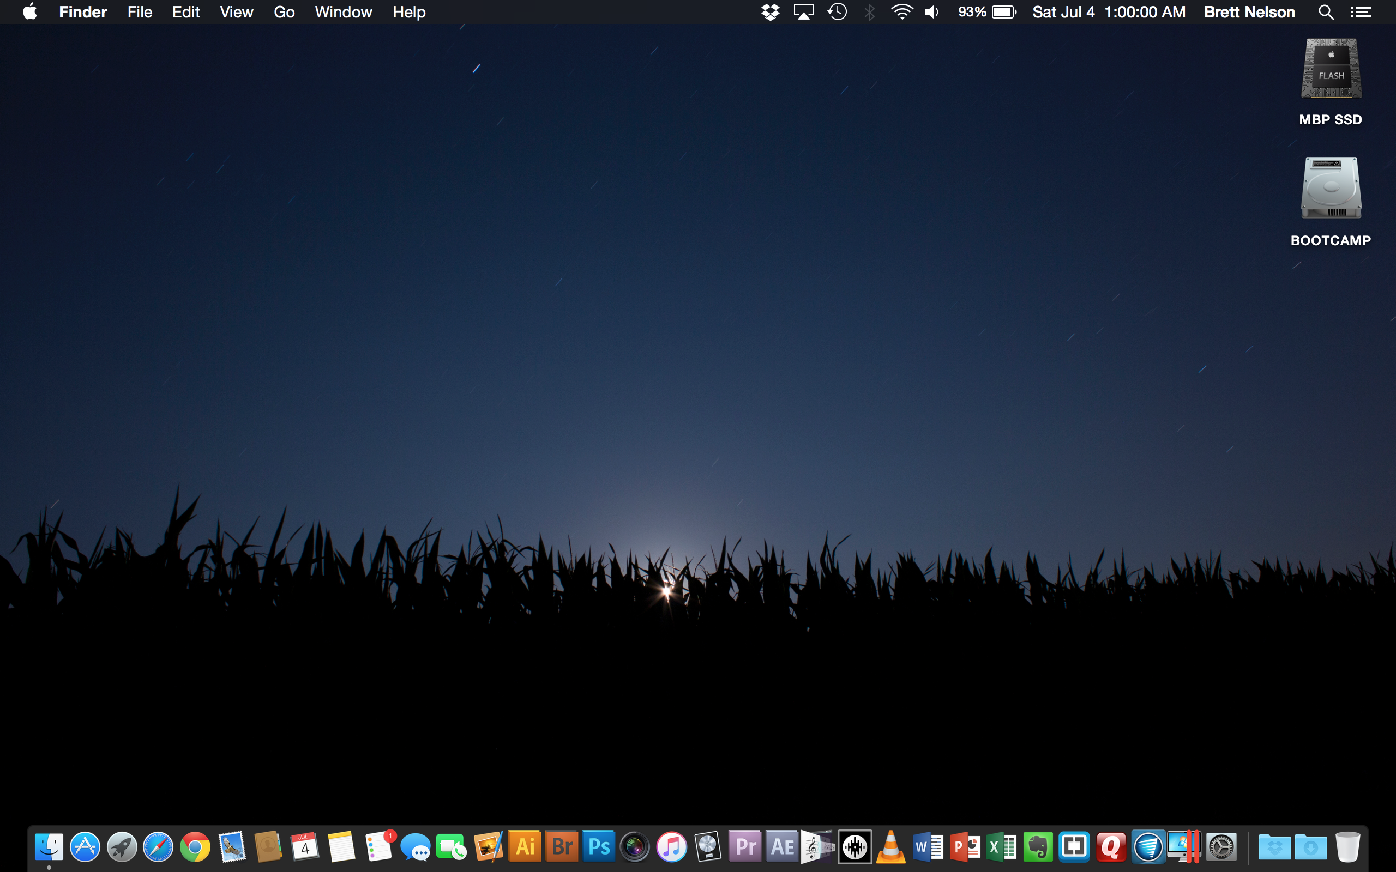Expand the Wi-Fi status menu

[x=901, y=12]
